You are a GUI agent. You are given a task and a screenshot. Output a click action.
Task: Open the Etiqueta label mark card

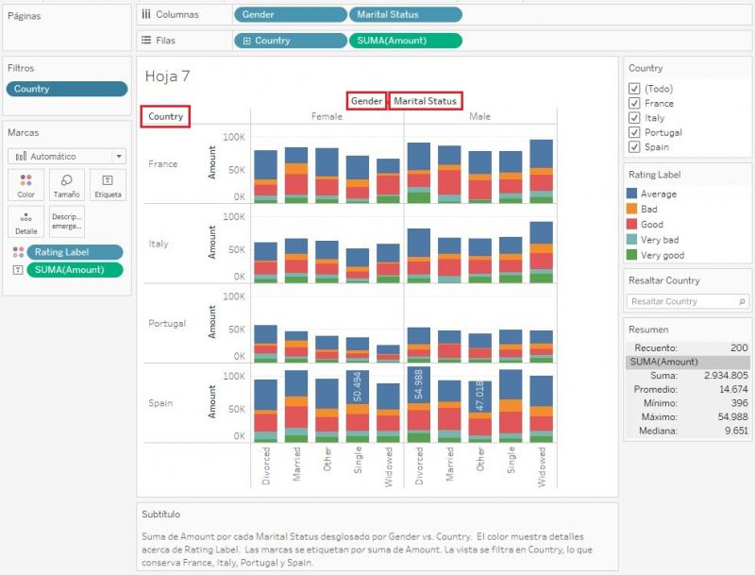pyautogui.click(x=107, y=185)
